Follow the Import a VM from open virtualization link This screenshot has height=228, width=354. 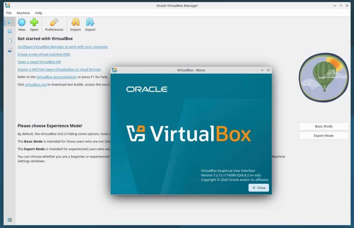[59, 69]
